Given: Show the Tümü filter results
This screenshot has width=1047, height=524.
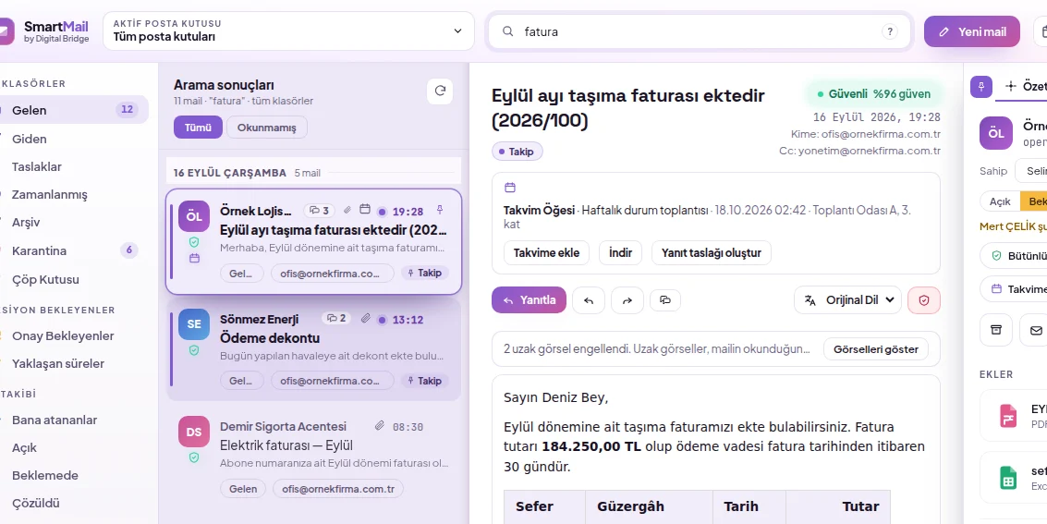Looking at the screenshot, I should click(198, 128).
